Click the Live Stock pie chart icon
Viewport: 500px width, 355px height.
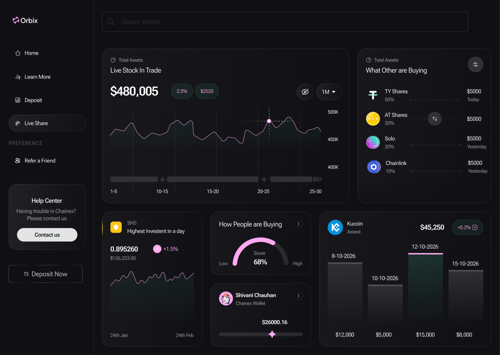[x=113, y=60]
